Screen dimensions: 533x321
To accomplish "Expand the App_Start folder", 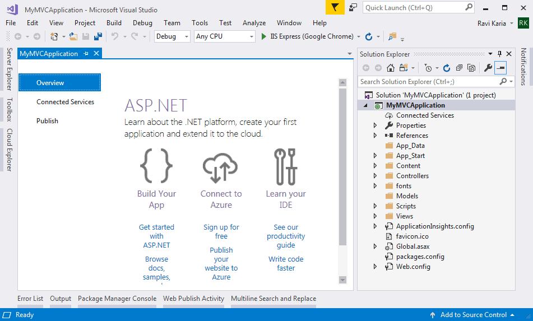I will tap(375, 156).
